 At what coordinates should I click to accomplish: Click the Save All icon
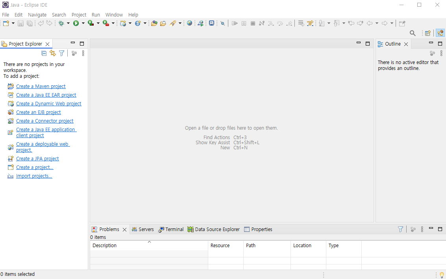click(x=30, y=23)
